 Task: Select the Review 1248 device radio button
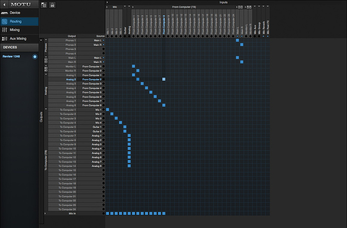[x=35, y=57]
